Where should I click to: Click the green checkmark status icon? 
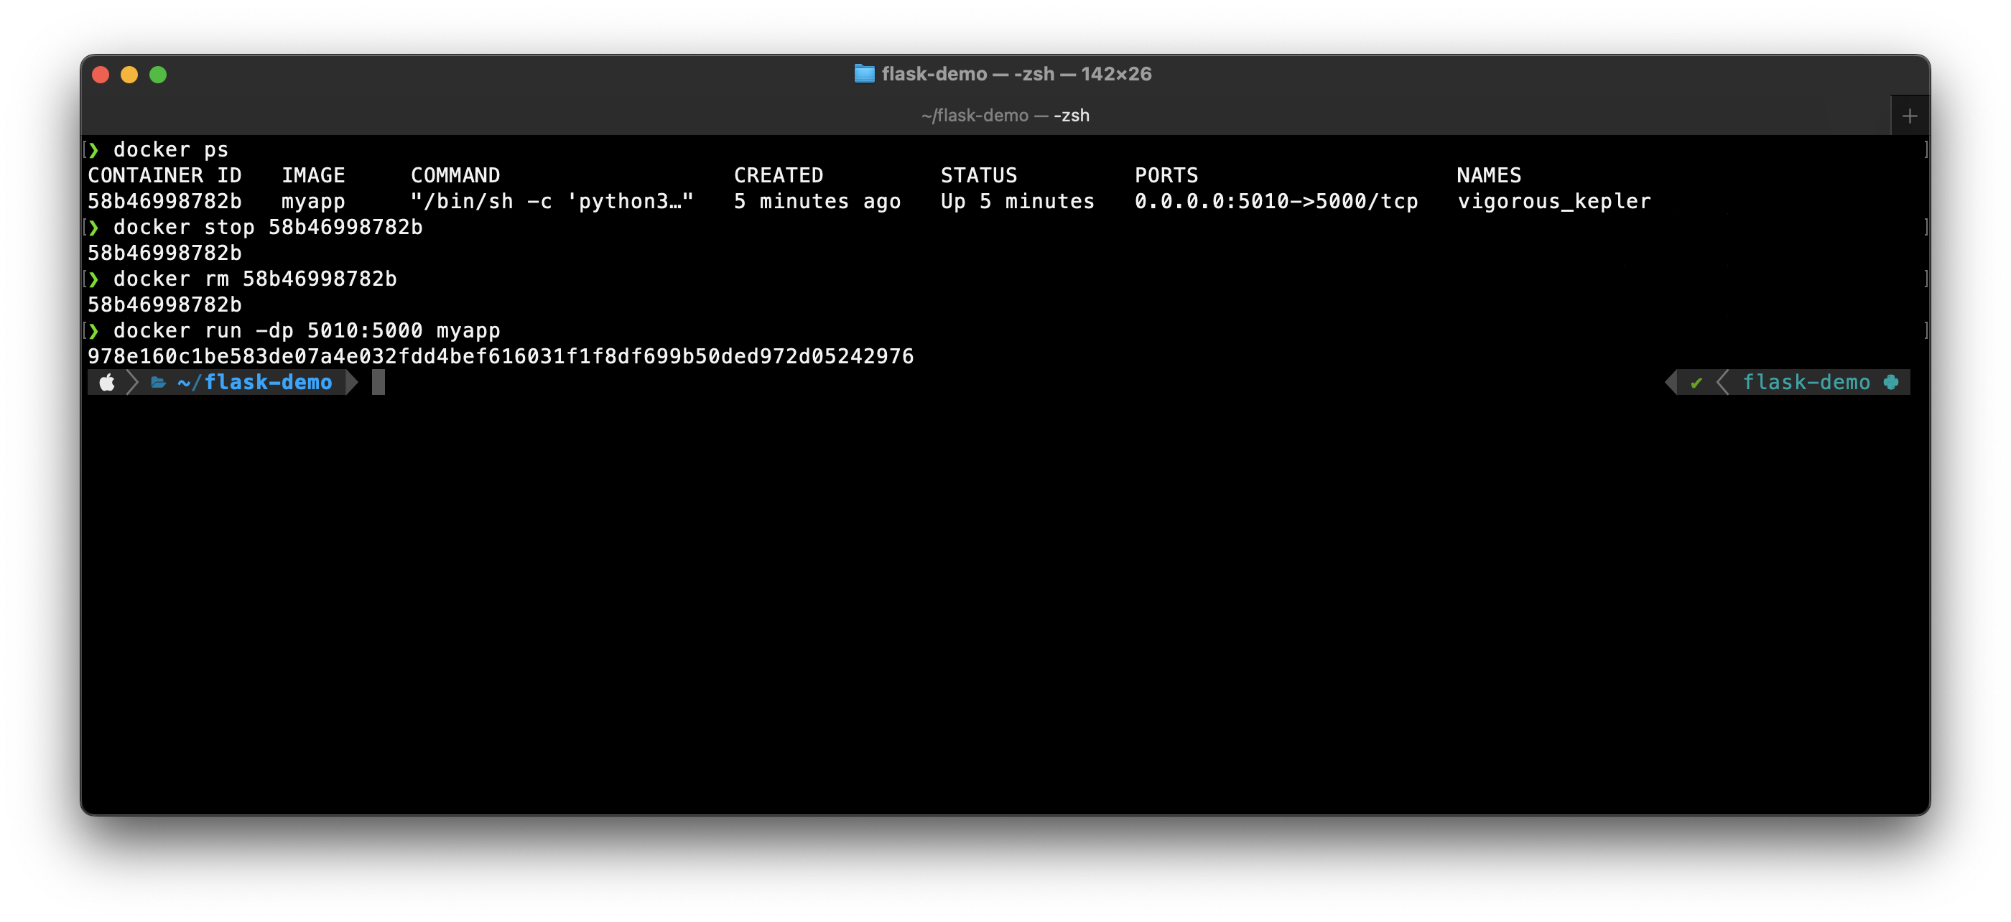click(1696, 383)
